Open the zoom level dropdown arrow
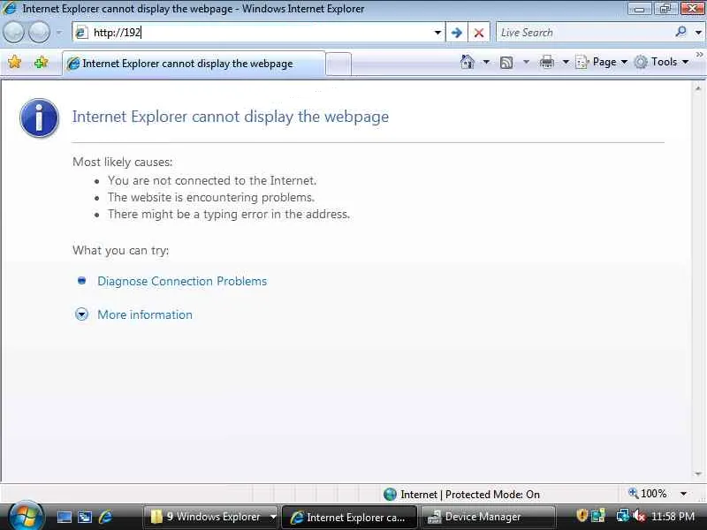This screenshot has width=707, height=530. (683, 494)
